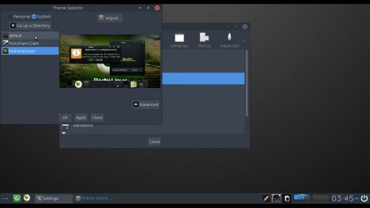Select the default theme in the list

[x=30, y=36]
